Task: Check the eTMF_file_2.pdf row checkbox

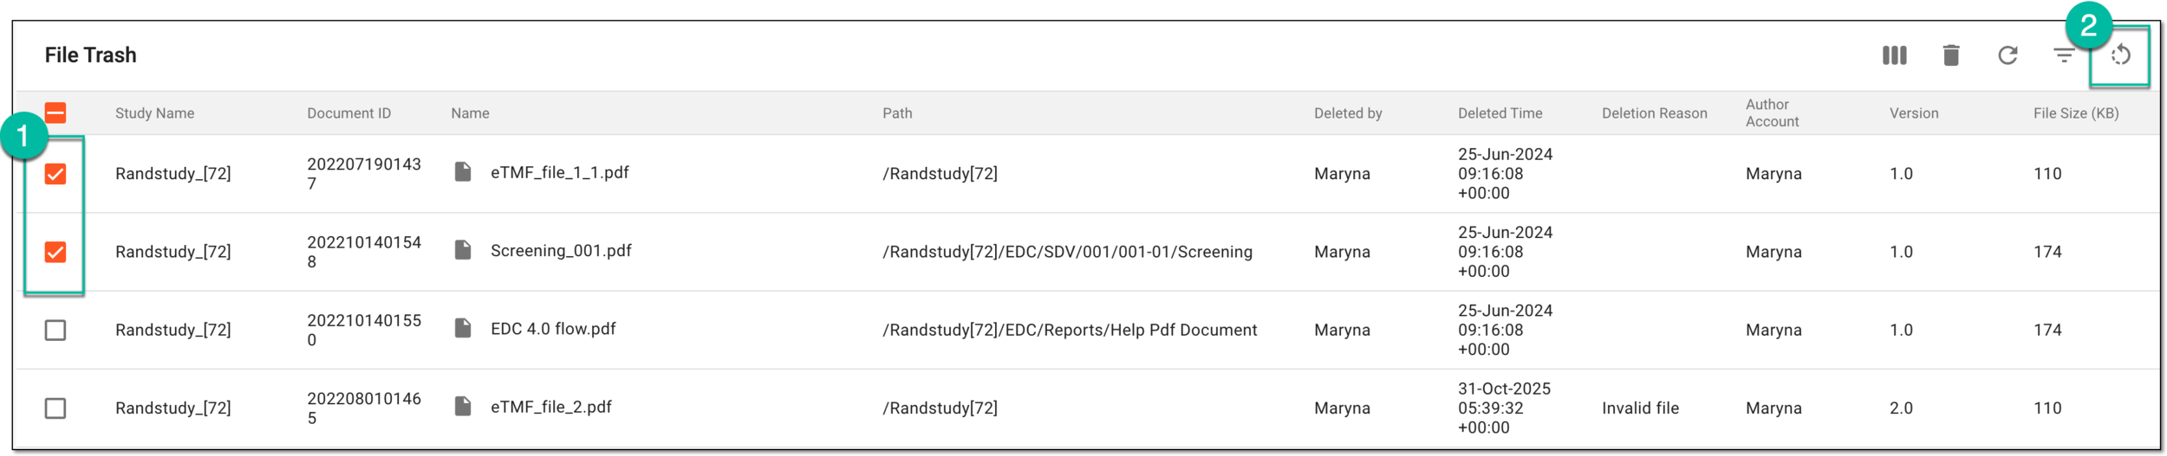Action: click(55, 408)
